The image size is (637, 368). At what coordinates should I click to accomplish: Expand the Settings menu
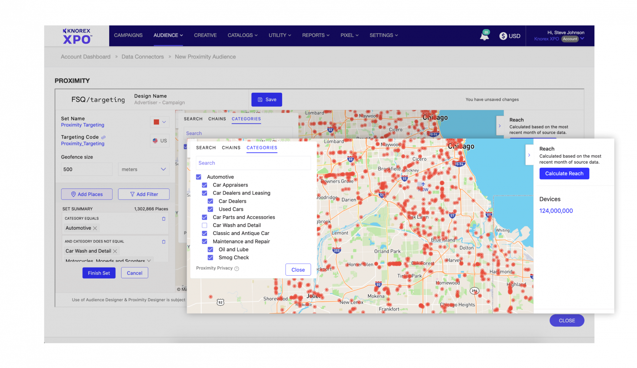tap(384, 35)
